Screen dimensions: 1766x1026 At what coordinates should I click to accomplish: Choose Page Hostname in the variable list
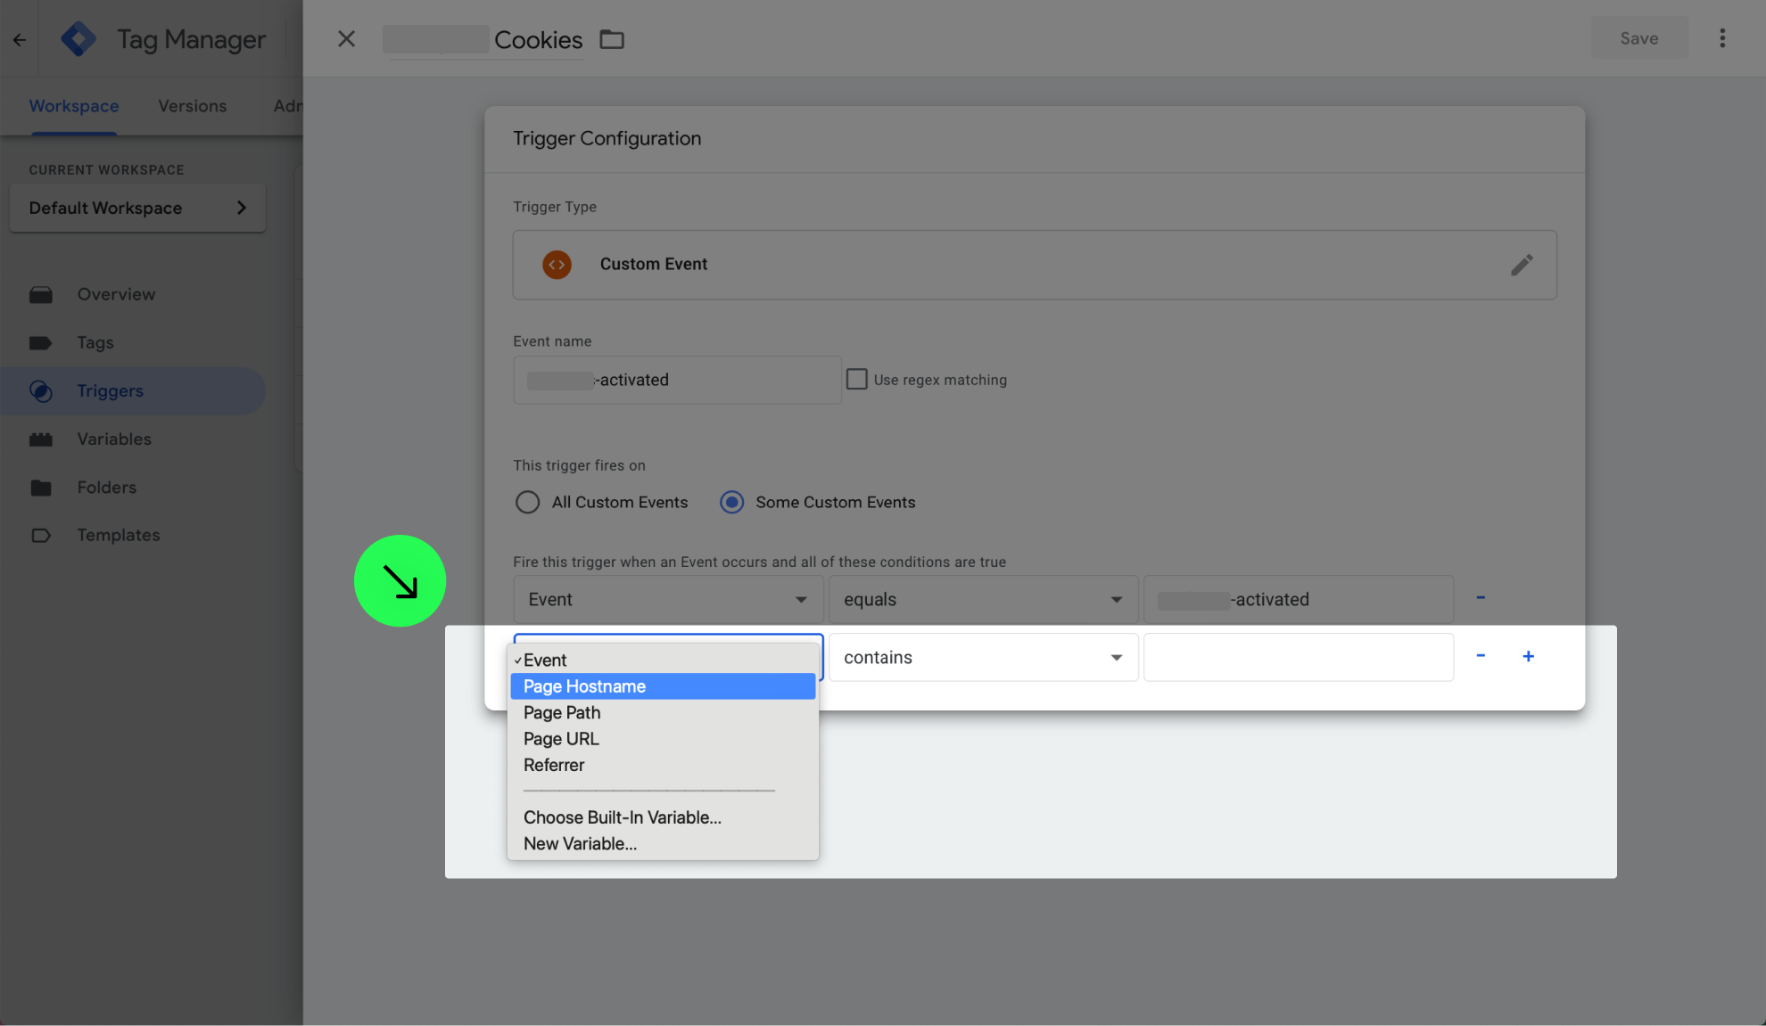663,686
